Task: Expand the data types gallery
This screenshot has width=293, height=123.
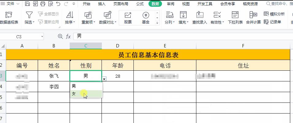Action: [157, 23]
